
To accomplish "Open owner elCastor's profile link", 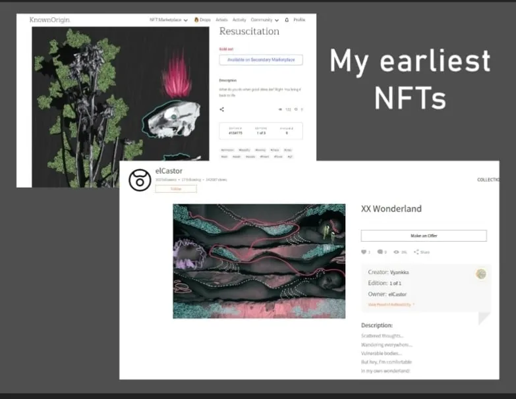I will point(397,294).
